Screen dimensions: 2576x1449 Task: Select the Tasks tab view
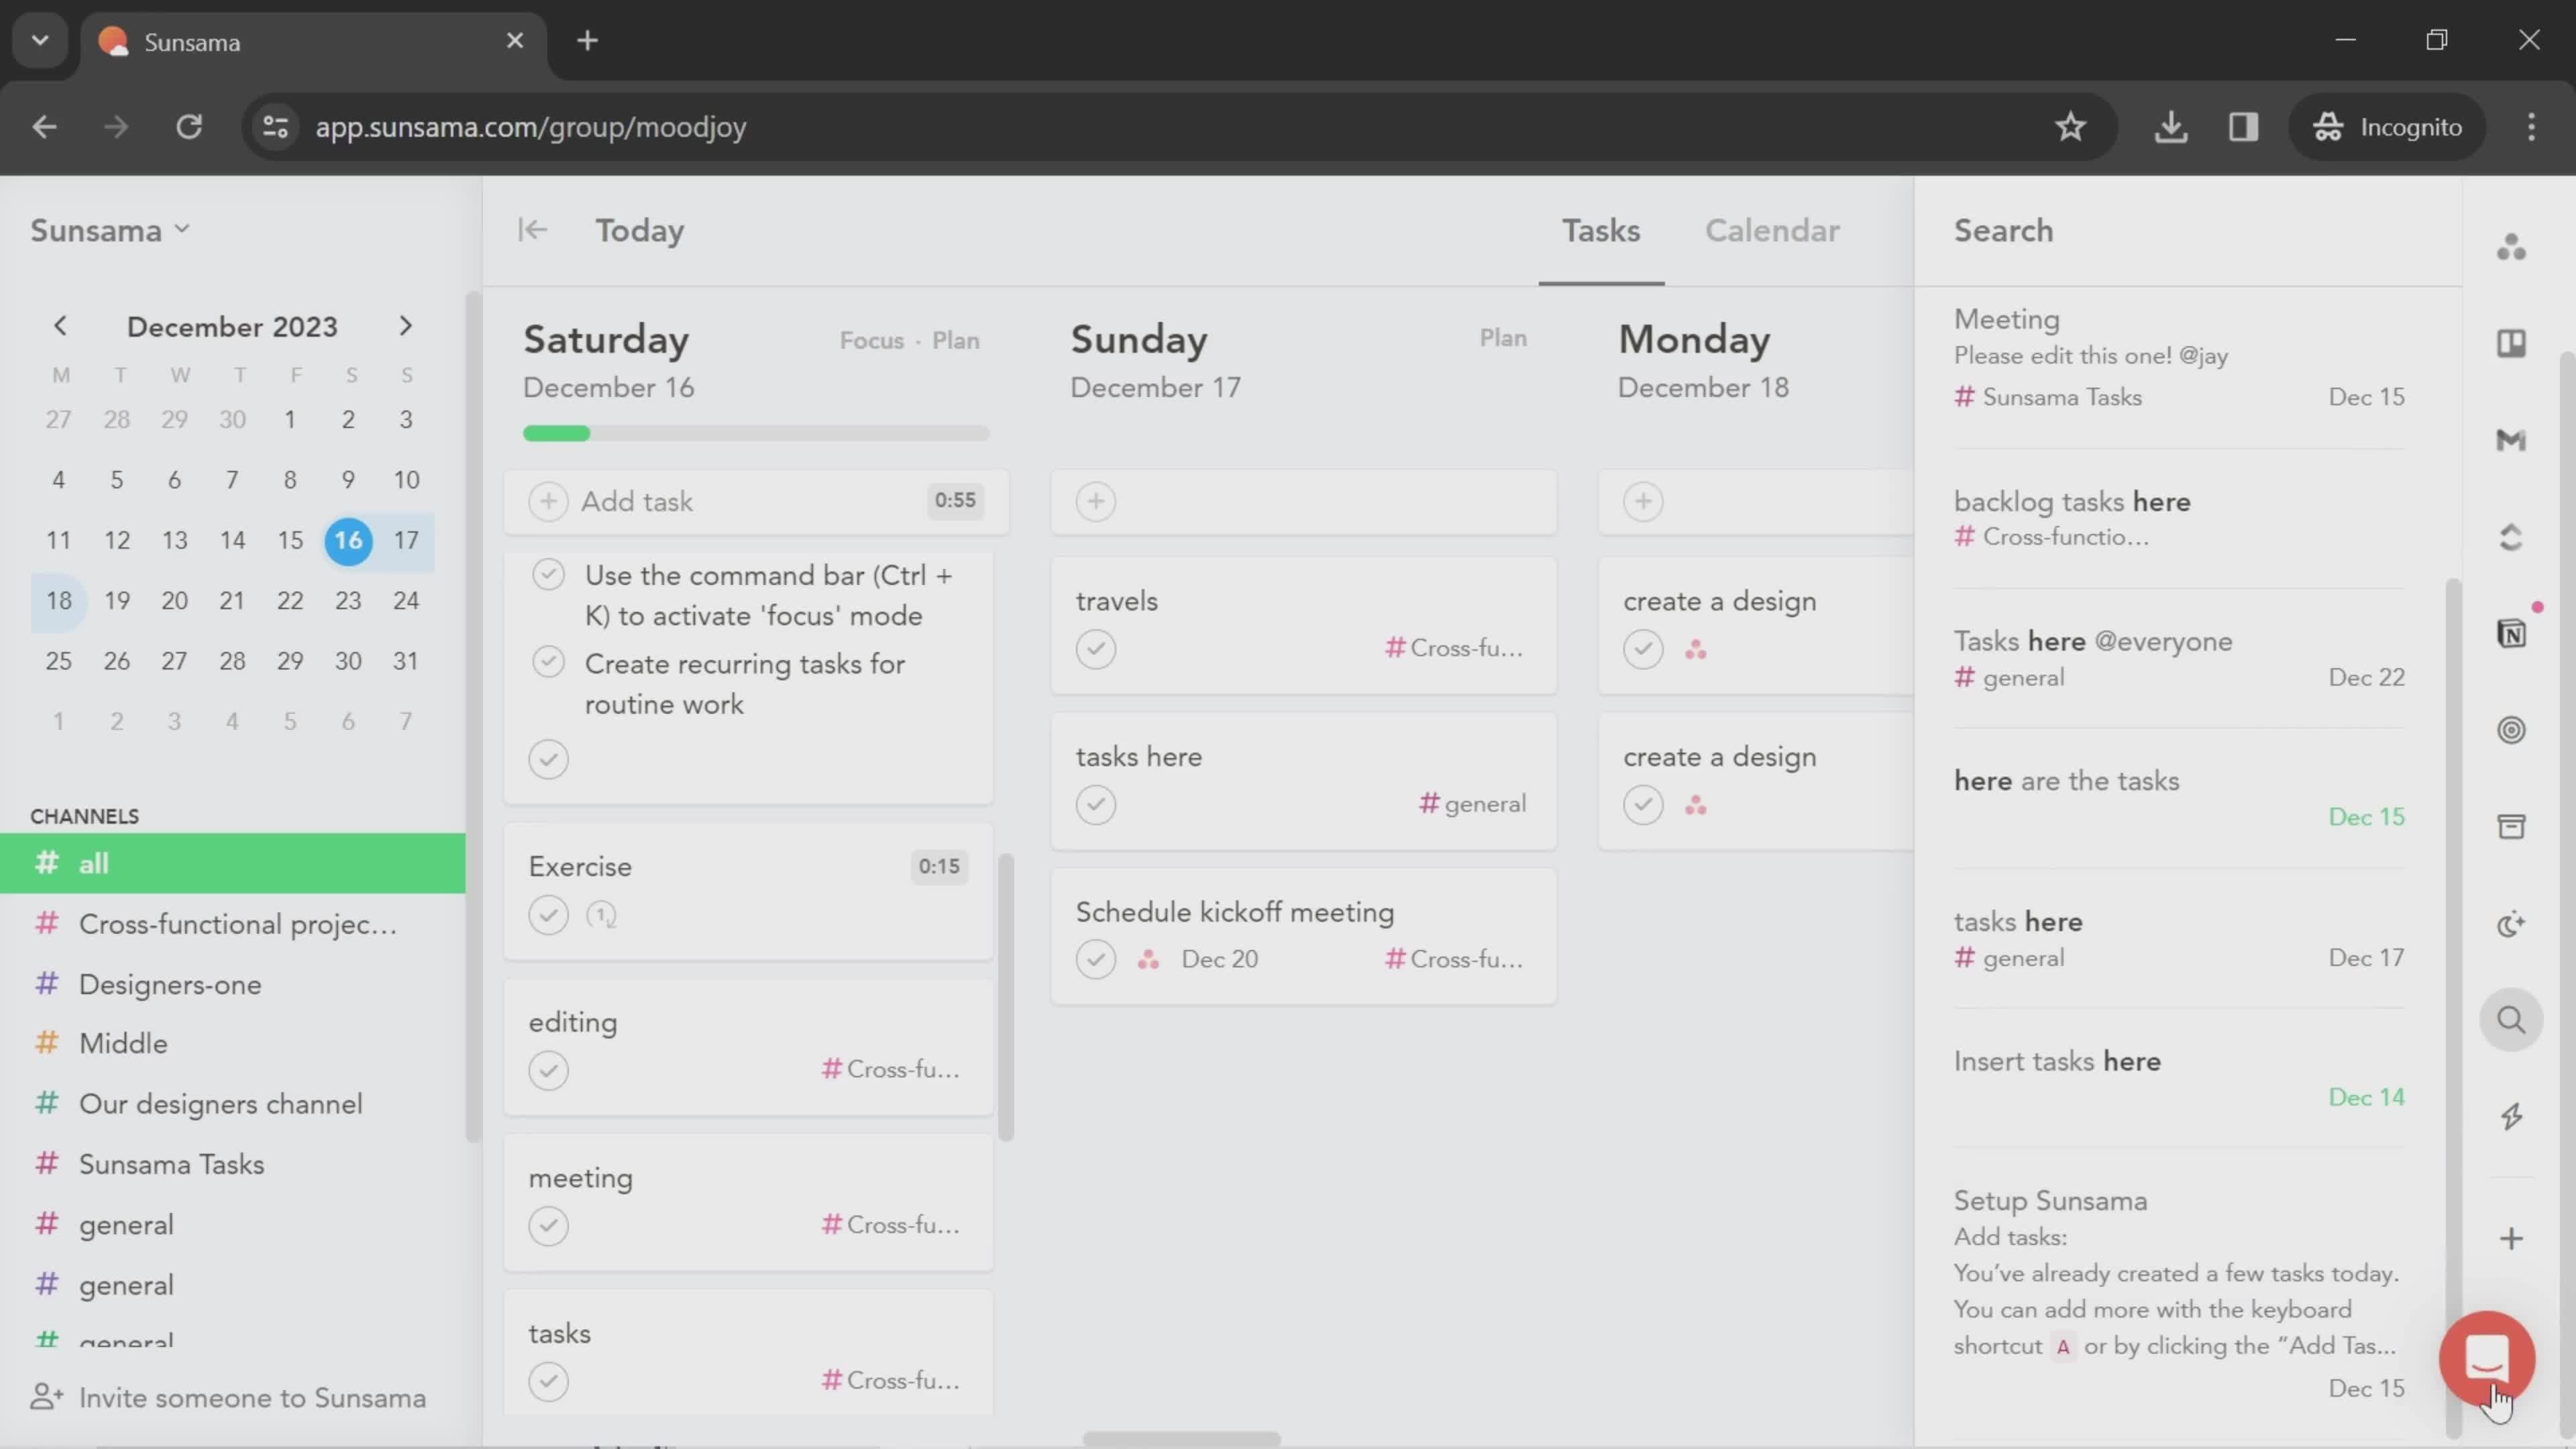coord(1601,230)
